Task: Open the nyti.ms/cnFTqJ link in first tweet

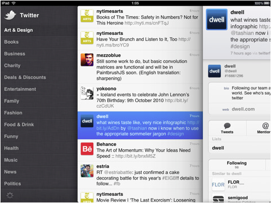Action: coord(147,23)
